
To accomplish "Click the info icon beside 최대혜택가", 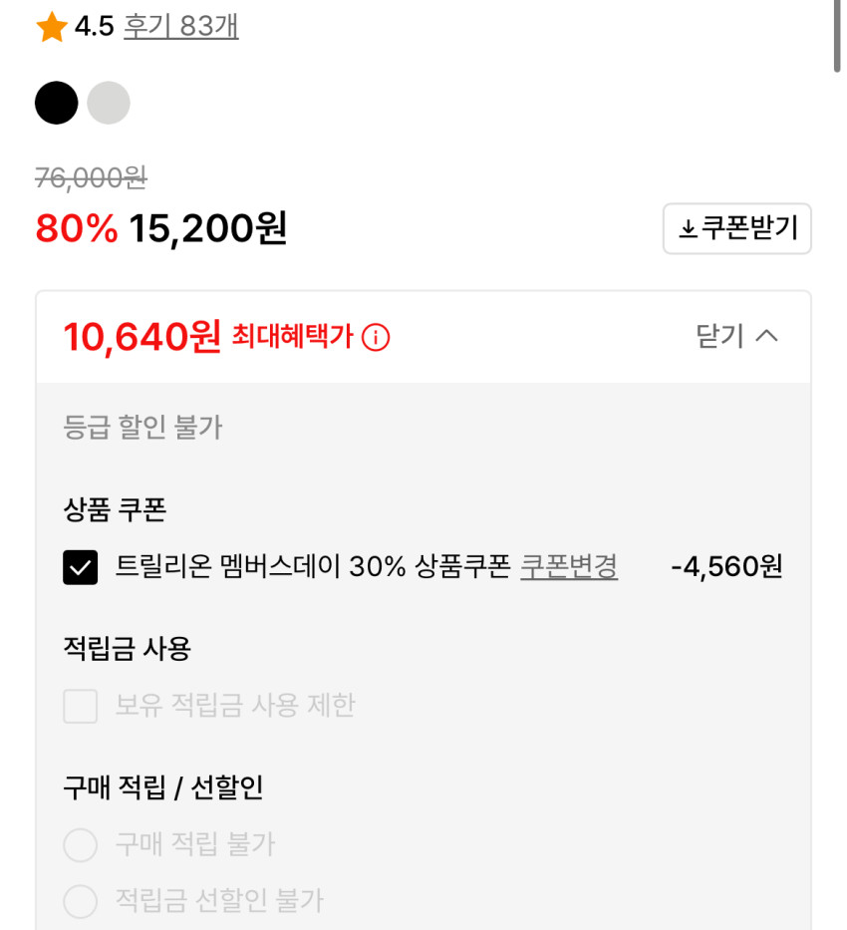I will coord(376,338).
